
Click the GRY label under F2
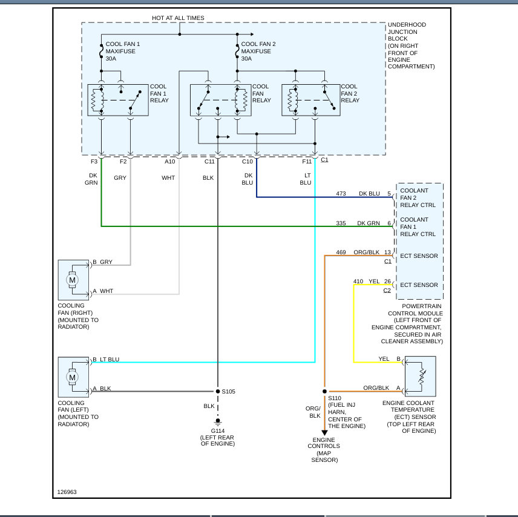[120, 178]
